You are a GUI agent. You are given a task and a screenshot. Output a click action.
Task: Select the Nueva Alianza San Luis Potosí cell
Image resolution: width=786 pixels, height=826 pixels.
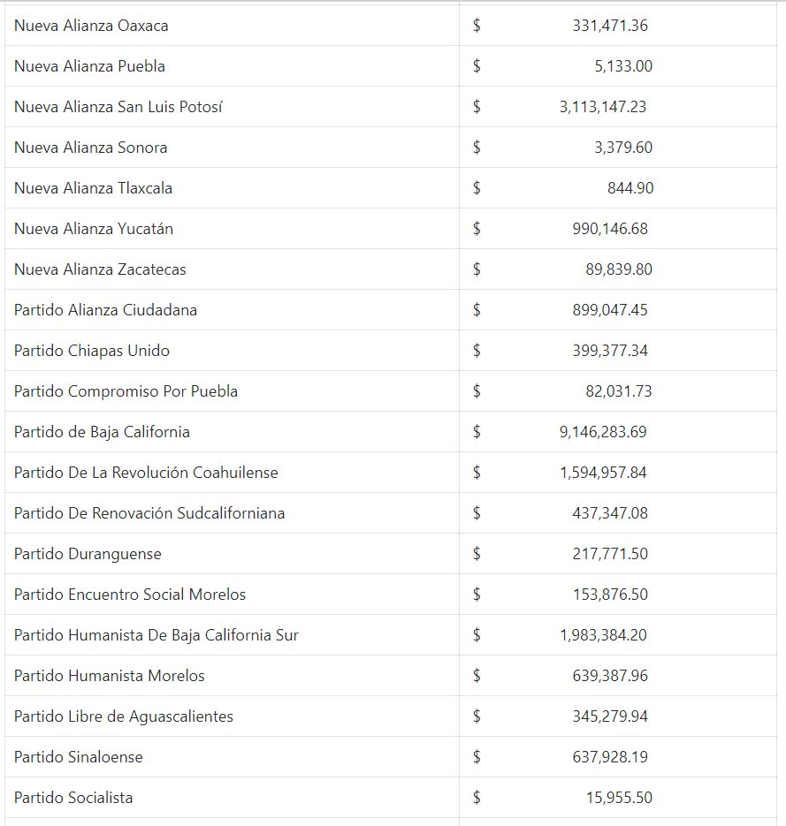pyautogui.click(x=118, y=107)
